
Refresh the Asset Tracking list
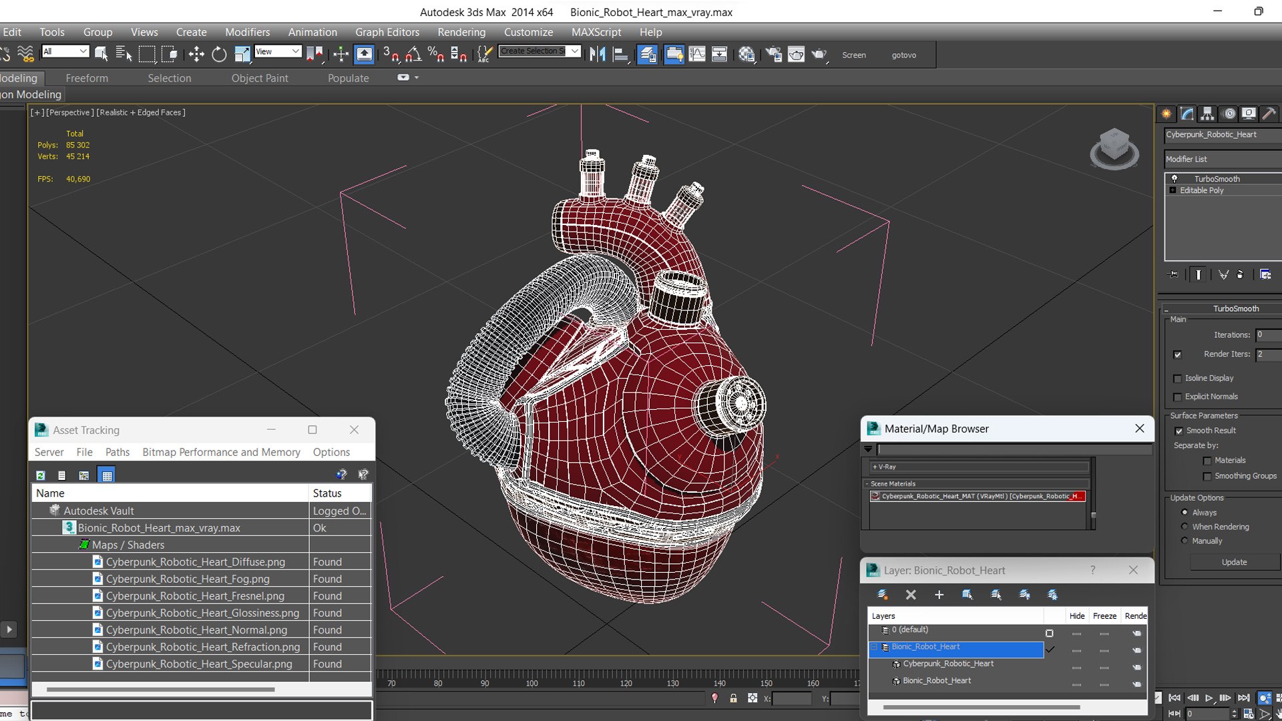point(41,475)
